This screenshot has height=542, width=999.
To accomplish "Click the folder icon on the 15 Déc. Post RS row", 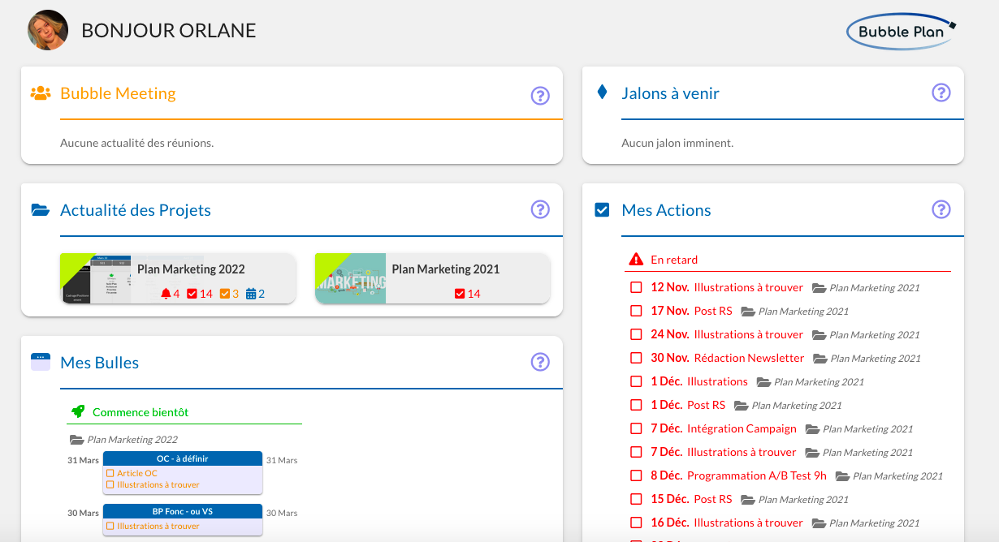I will [747, 500].
